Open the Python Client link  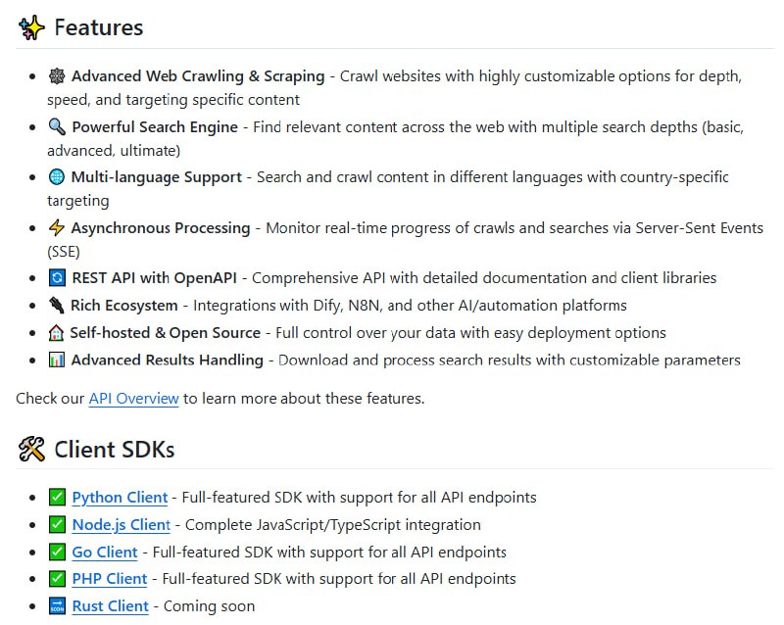click(120, 498)
